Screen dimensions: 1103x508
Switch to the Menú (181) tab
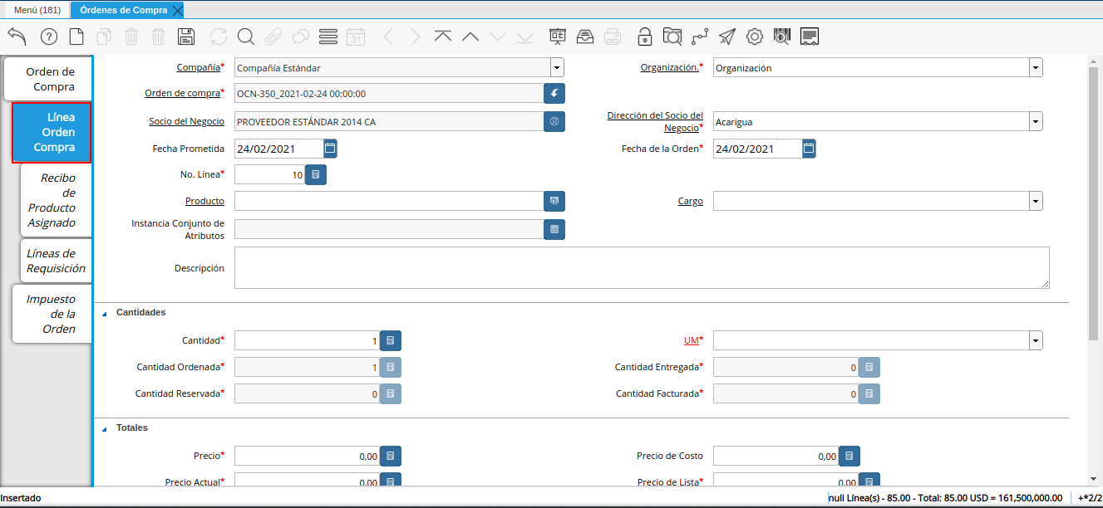[37, 10]
